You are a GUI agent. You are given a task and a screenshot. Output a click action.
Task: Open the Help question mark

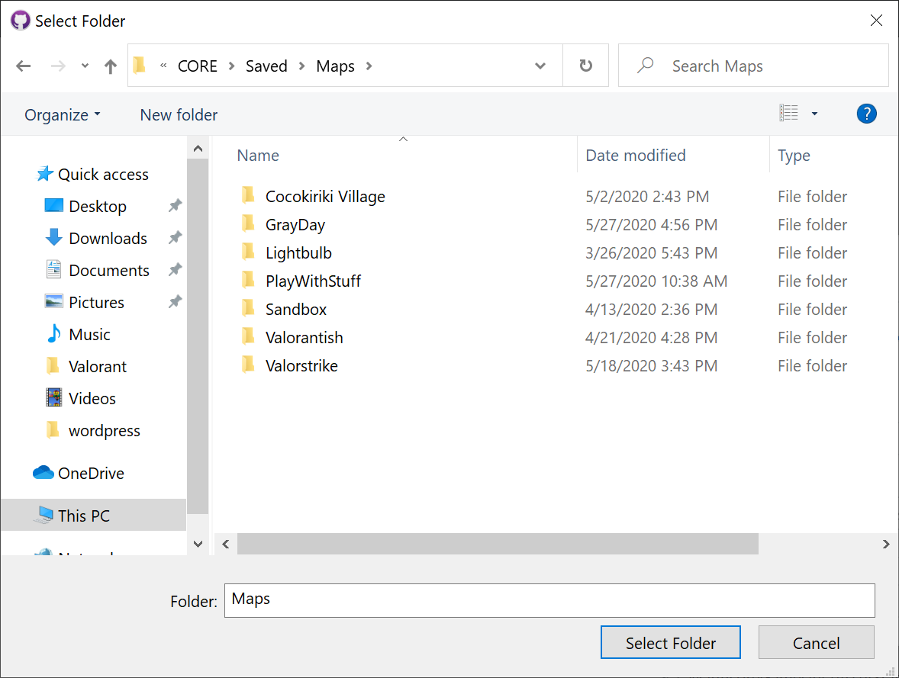(867, 114)
